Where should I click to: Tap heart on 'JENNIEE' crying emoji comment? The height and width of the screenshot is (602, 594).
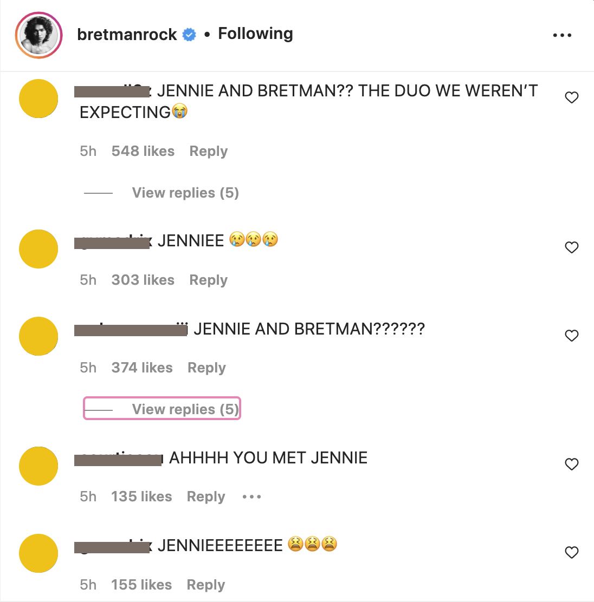(572, 247)
